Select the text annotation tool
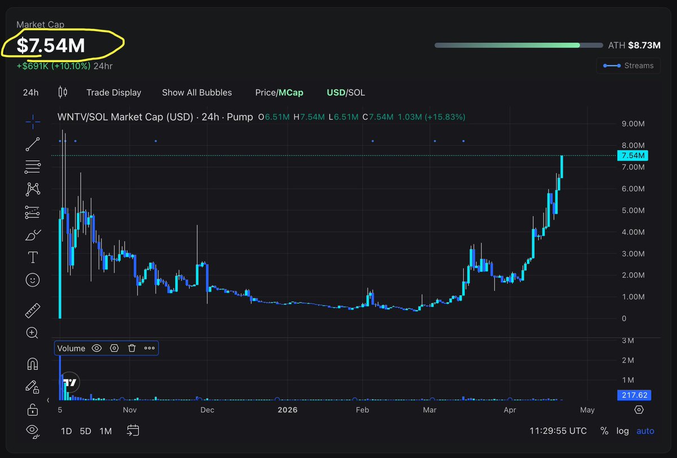677x458 pixels. (x=33, y=258)
